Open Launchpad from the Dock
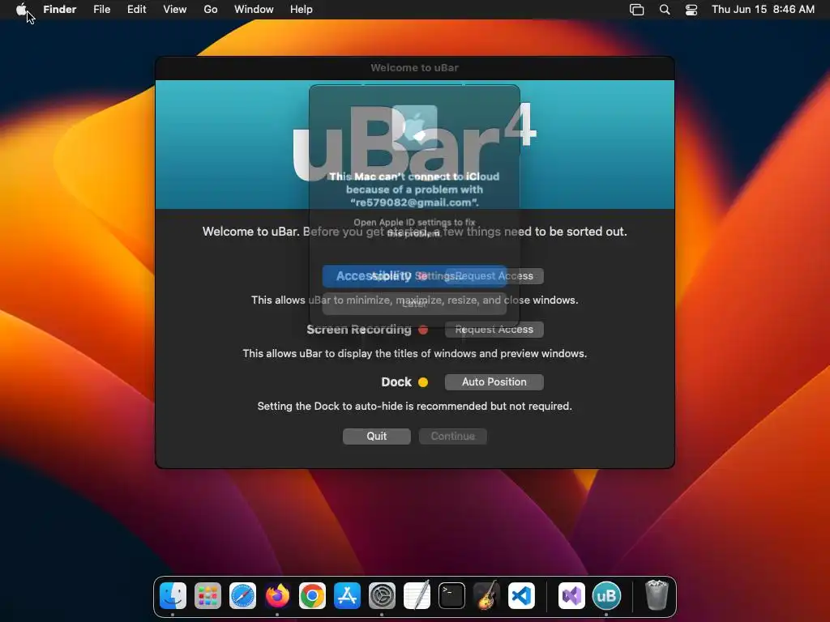This screenshot has width=830, height=622. 207,596
